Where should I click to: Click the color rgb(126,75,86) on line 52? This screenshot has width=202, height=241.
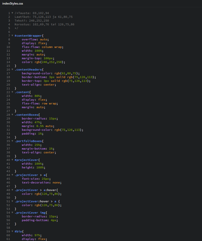tap(48, 205)
